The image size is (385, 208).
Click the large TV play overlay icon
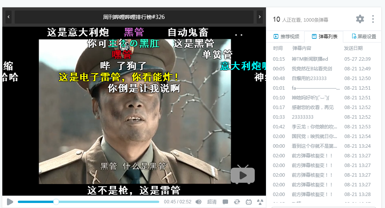click(x=243, y=174)
